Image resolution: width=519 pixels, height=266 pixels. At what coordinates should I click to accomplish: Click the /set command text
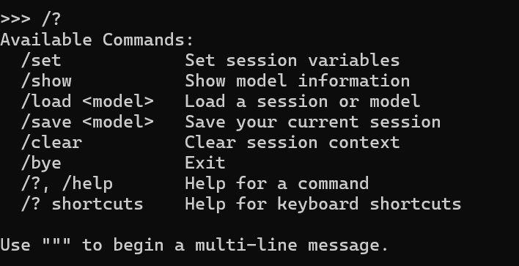[x=41, y=61]
